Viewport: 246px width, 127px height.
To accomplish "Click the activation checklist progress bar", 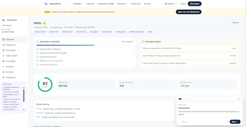I will pos(85,45).
